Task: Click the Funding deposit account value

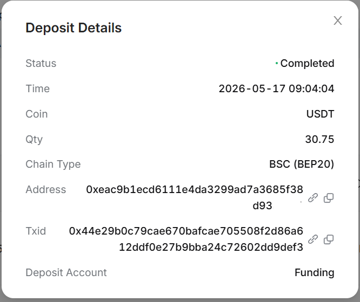Action: coord(314,273)
